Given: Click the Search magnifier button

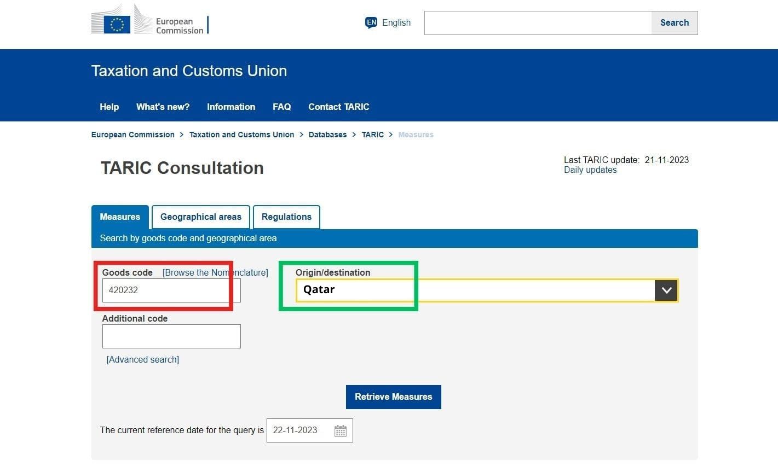Looking at the screenshot, I should point(674,22).
